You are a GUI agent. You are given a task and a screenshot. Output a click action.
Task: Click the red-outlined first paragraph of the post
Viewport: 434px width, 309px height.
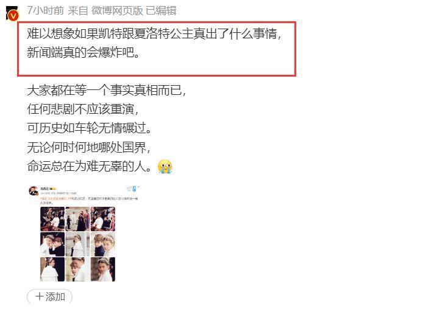[x=157, y=49]
